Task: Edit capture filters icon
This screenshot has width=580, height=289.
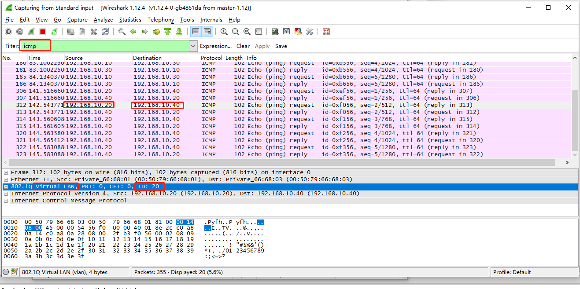Action: click(x=275, y=32)
